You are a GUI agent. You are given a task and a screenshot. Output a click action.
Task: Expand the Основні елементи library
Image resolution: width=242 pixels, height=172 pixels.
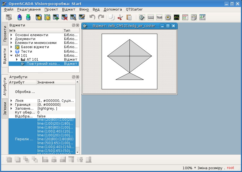tap(11, 35)
